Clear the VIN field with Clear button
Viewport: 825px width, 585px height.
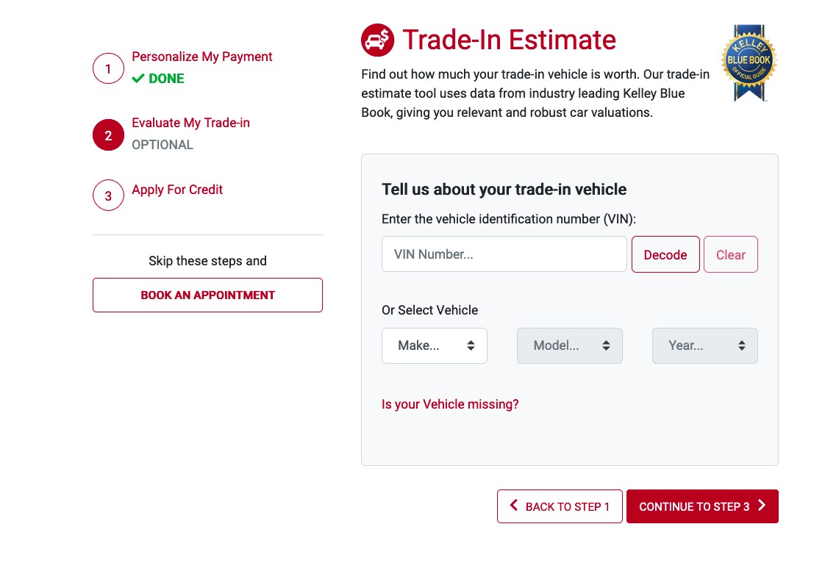coord(731,254)
